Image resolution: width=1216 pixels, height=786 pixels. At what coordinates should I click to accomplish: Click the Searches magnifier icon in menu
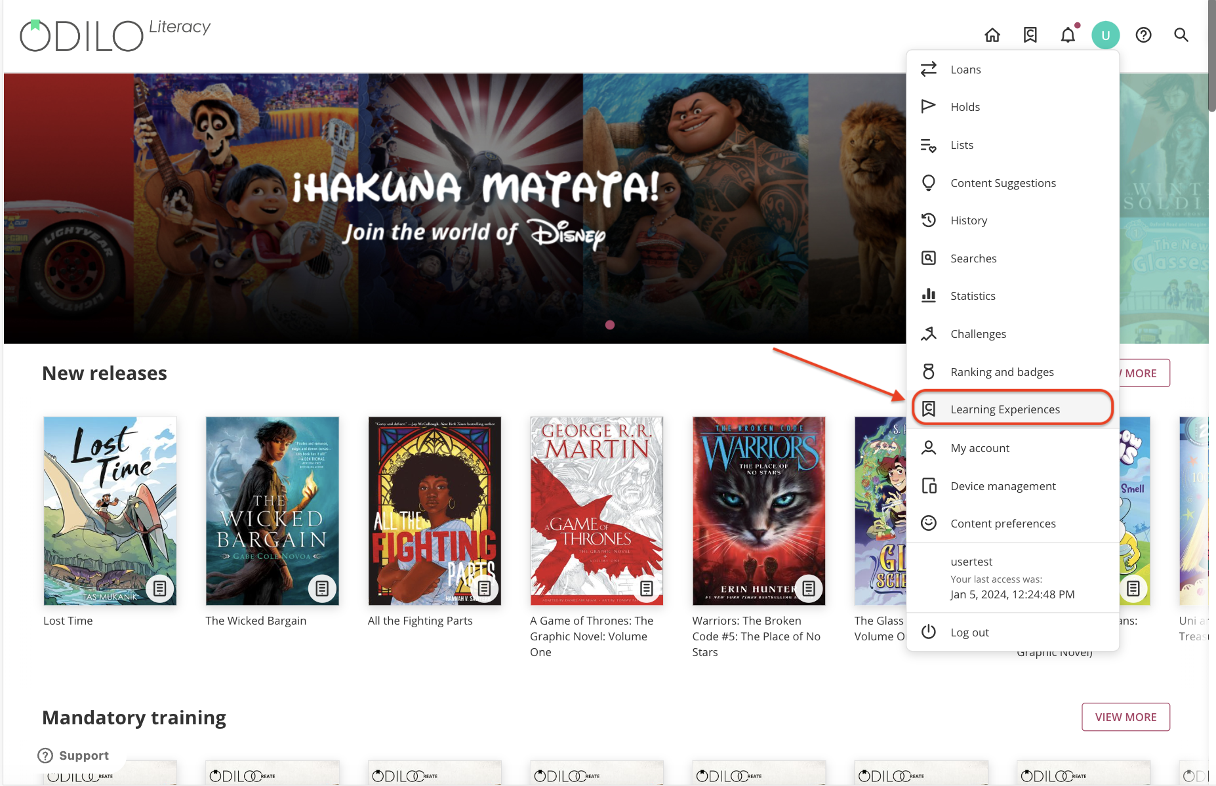click(x=929, y=258)
